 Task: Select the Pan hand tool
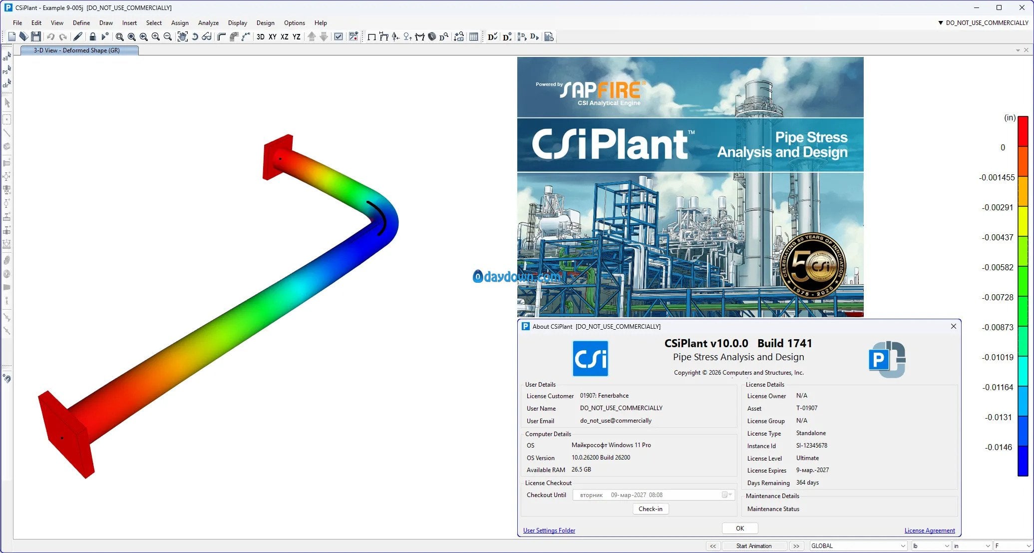[x=183, y=36]
